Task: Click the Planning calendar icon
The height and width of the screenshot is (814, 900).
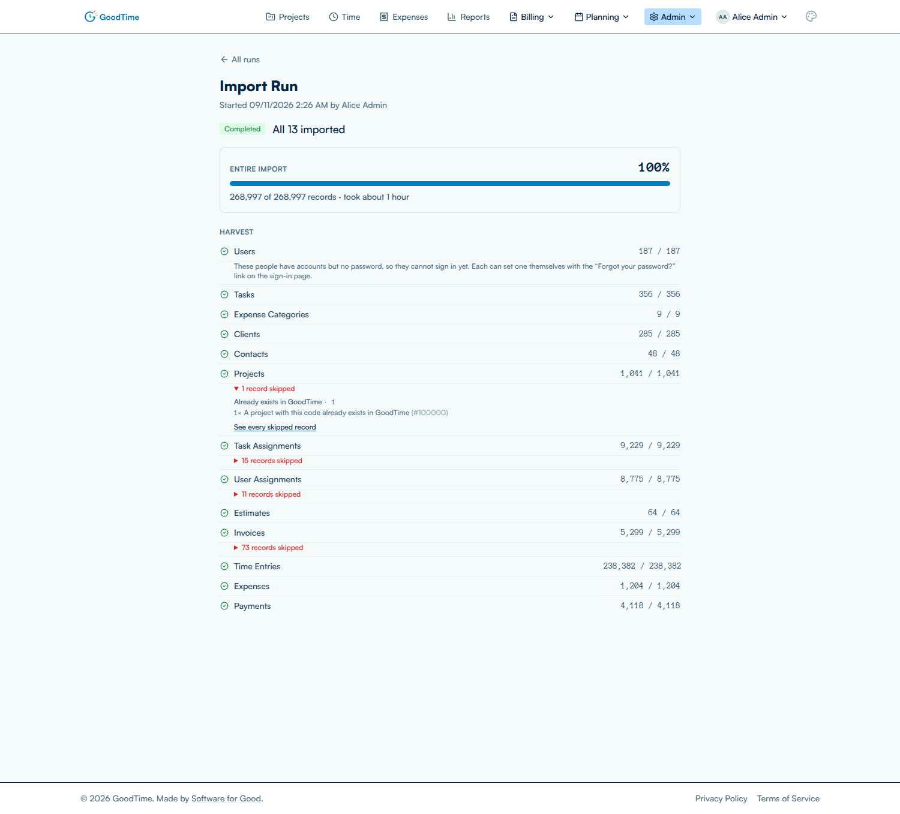Action: pyautogui.click(x=579, y=17)
